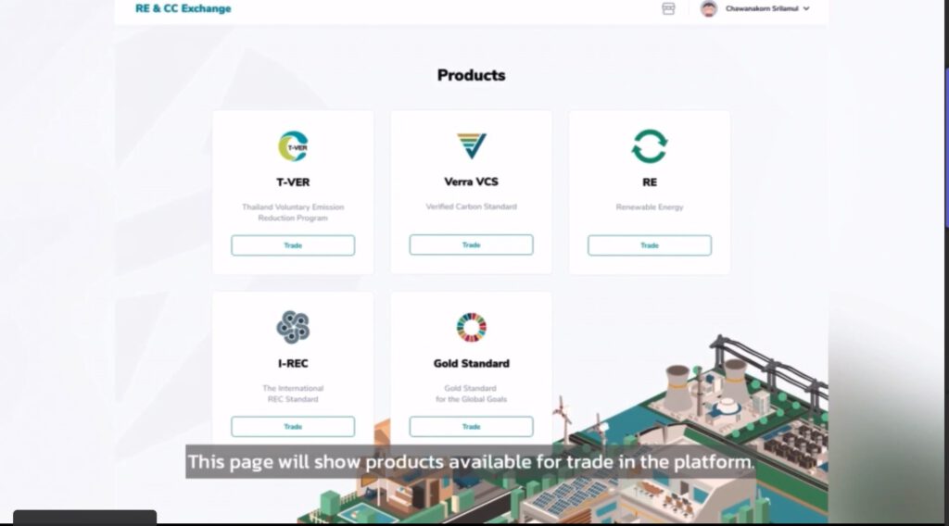The width and height of the screenshot is (949, 526).
Task: Trade the T-VER product
Action: 293,245
